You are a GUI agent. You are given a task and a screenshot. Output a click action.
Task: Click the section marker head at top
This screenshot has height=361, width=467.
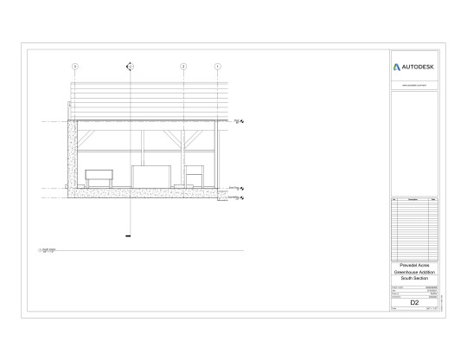[130, 67]
